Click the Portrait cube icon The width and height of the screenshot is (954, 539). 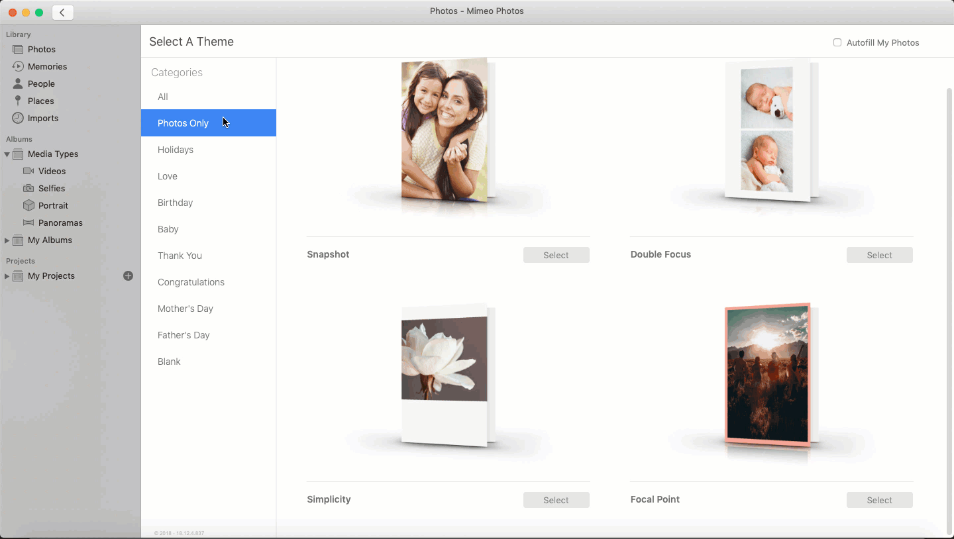(x=28, y=206)
